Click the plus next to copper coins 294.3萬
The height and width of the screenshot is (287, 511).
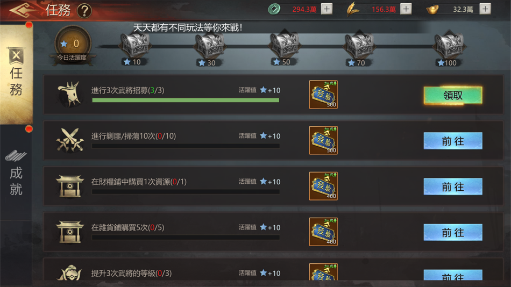(327, 9)
